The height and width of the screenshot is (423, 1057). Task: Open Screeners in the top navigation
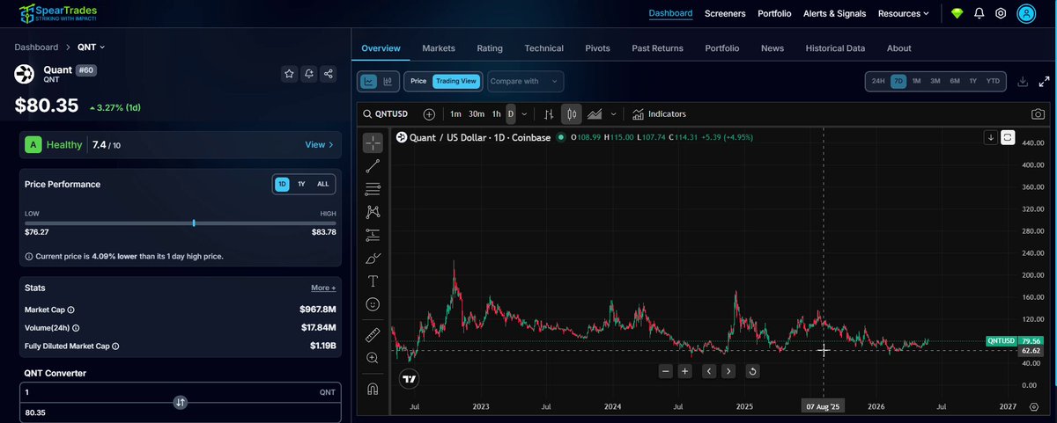[725, 13]
